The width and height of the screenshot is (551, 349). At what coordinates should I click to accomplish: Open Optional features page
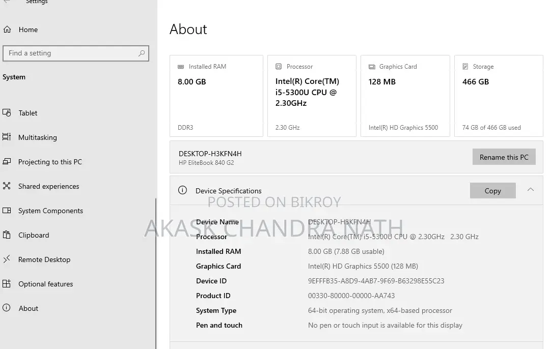click(x=46, y=284)
